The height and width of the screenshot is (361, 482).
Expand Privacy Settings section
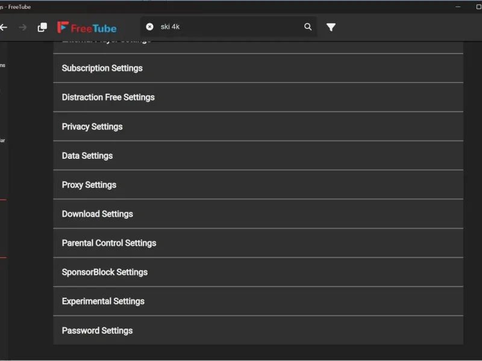(258, 126)
